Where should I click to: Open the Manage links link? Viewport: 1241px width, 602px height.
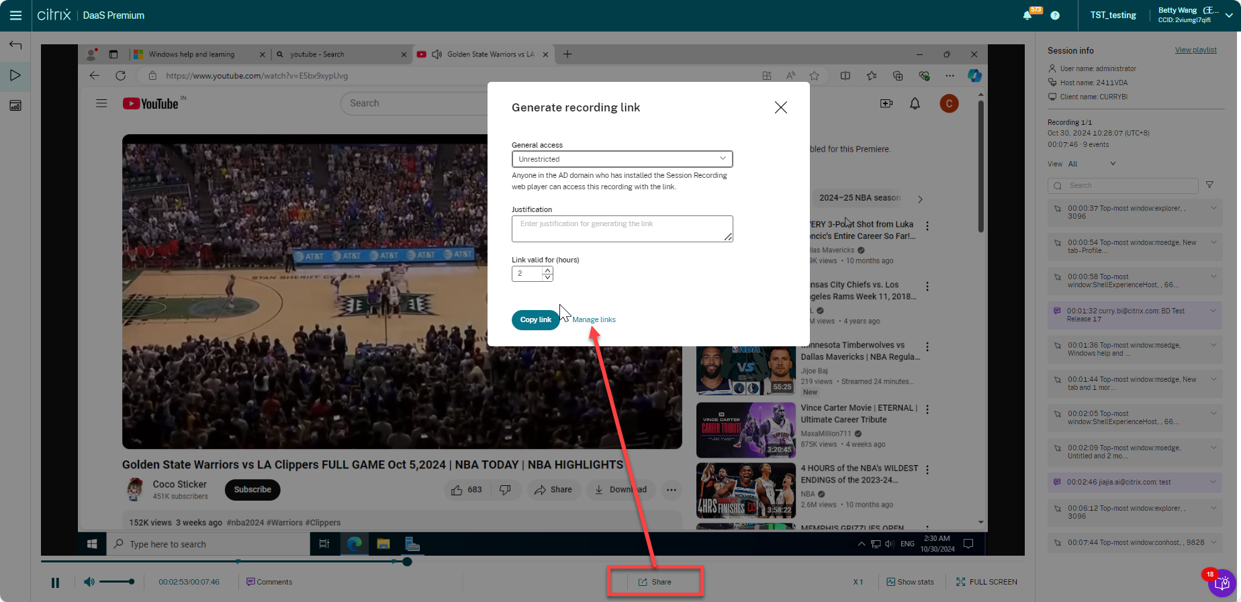click(x=594, y=319)
